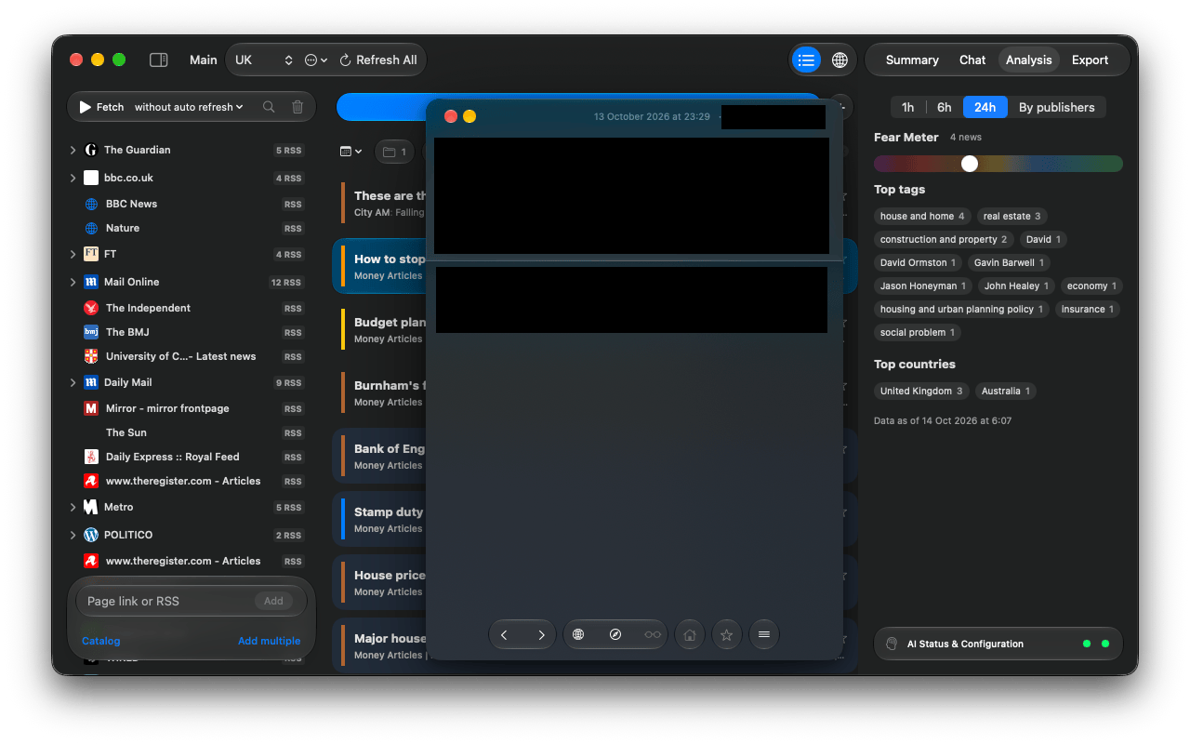Expand the POLITICO feed group

click(73, 535)
